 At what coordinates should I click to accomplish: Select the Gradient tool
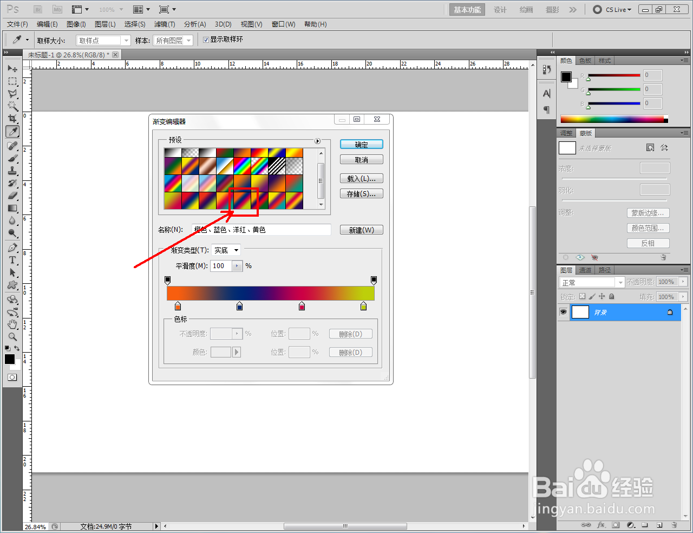click(12, 208)
